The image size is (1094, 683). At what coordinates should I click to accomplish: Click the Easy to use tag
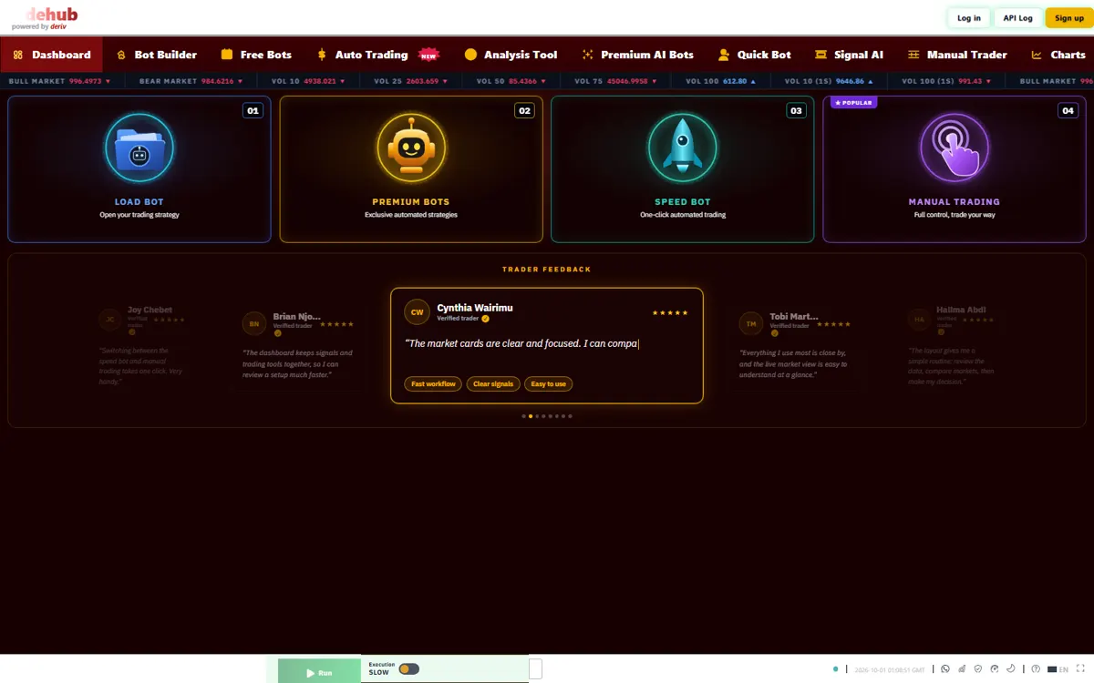[x=549, y=384]
